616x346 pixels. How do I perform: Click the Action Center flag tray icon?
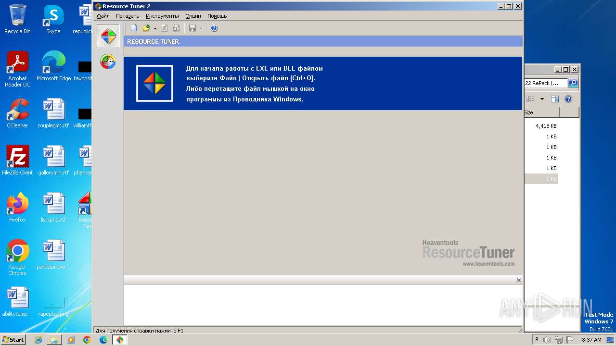571,340
